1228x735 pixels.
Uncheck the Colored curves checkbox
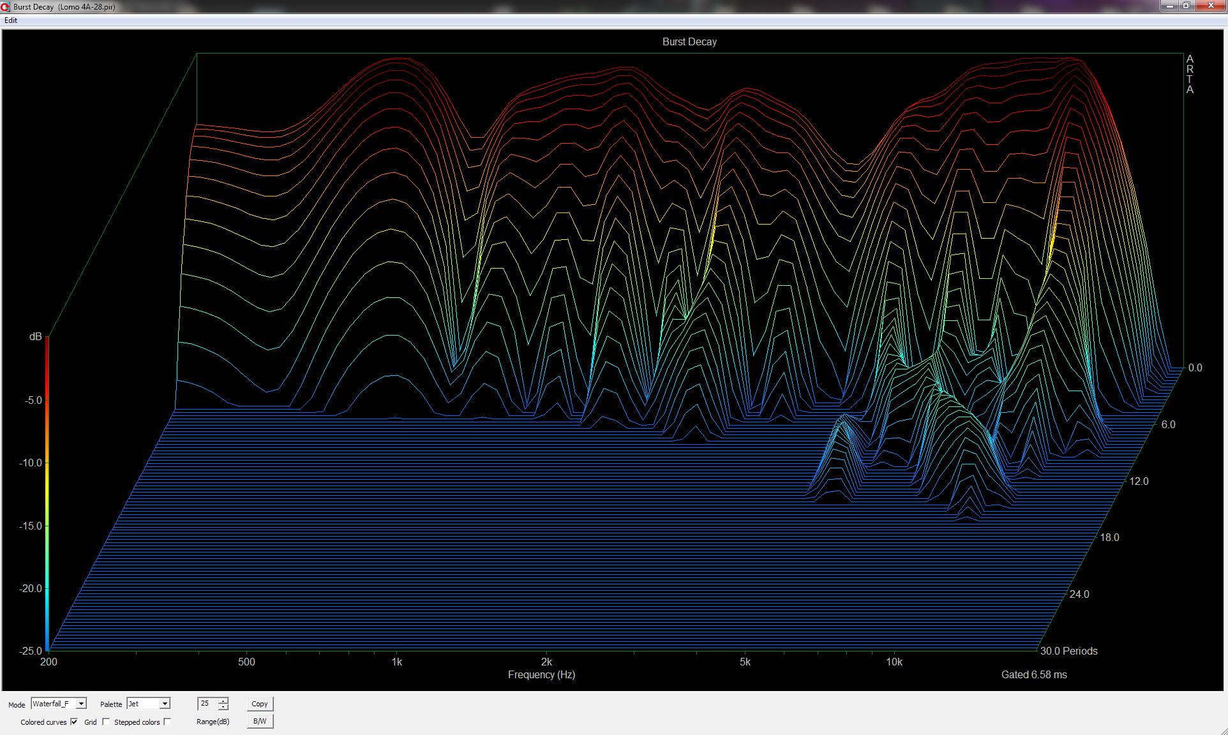pyautogui.click(x=74, y=722)
